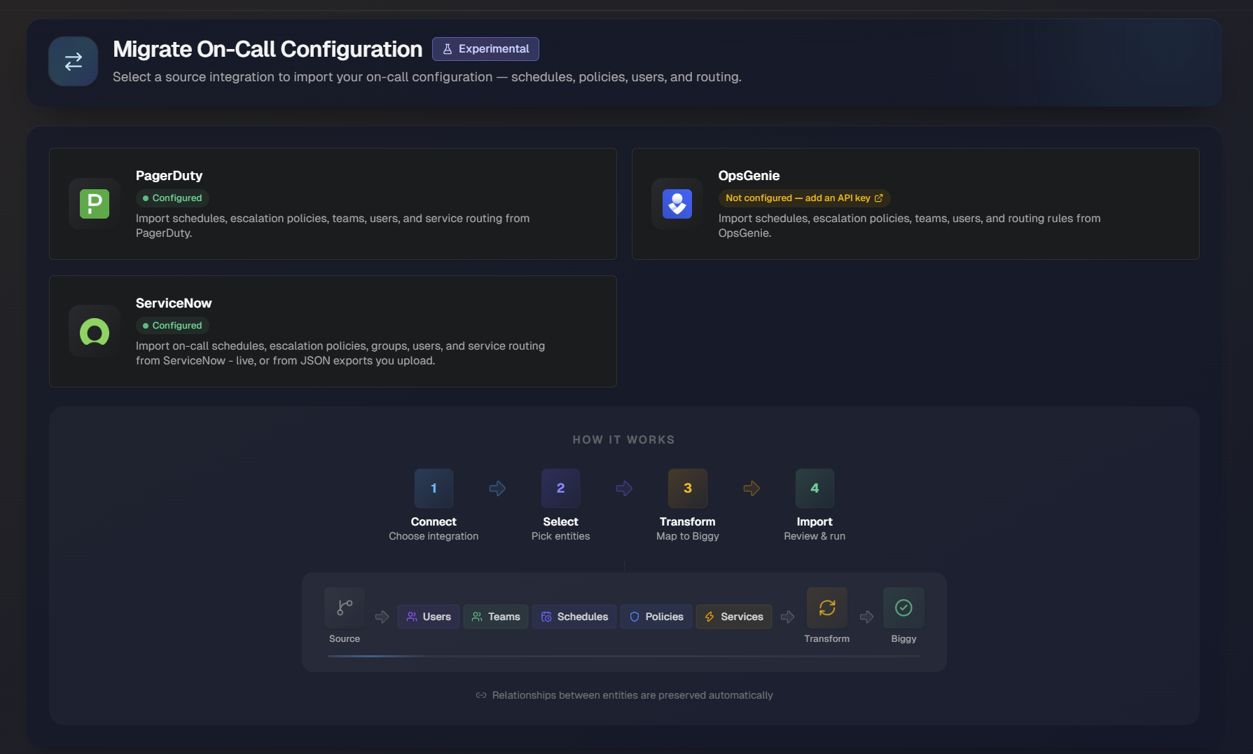Click the PagerDuty import description text
This screenshot has width=1253, height=754.
pos(333,226)
